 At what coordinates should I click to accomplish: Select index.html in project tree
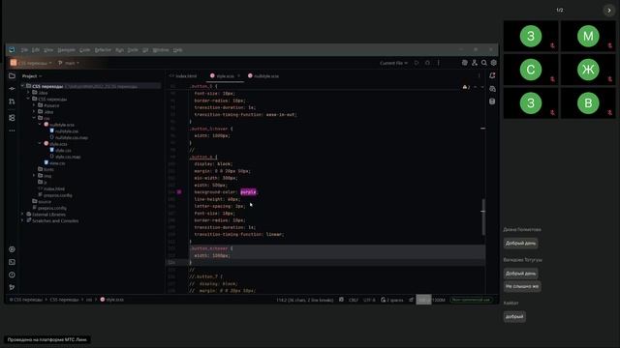coord(51,188)
